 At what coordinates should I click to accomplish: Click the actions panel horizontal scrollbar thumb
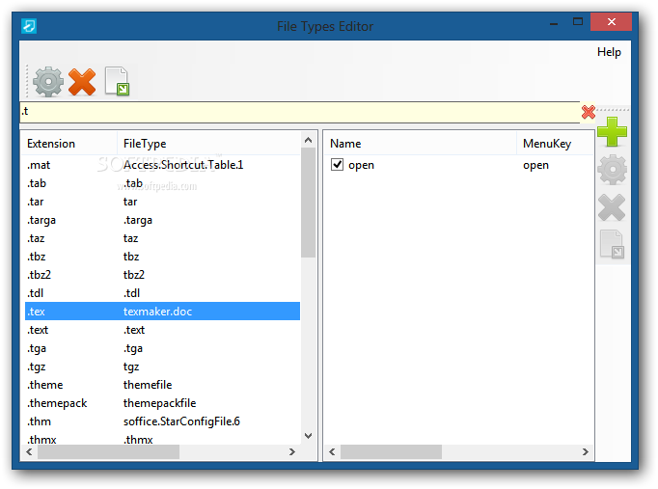coord(391,452)
